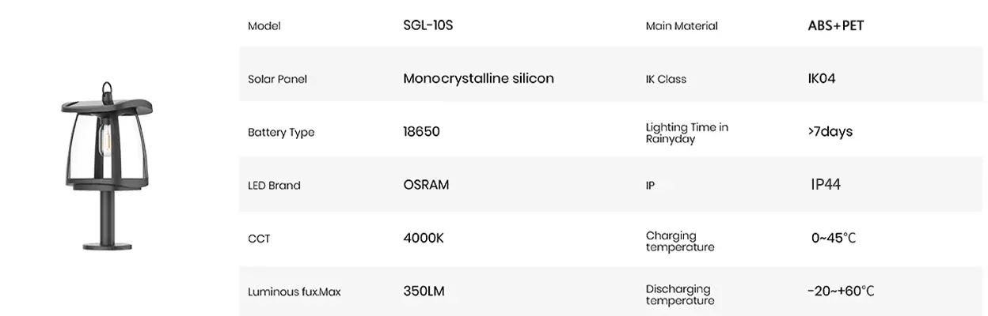Click the Luminous fux.Max label

(x=294, y=292)
